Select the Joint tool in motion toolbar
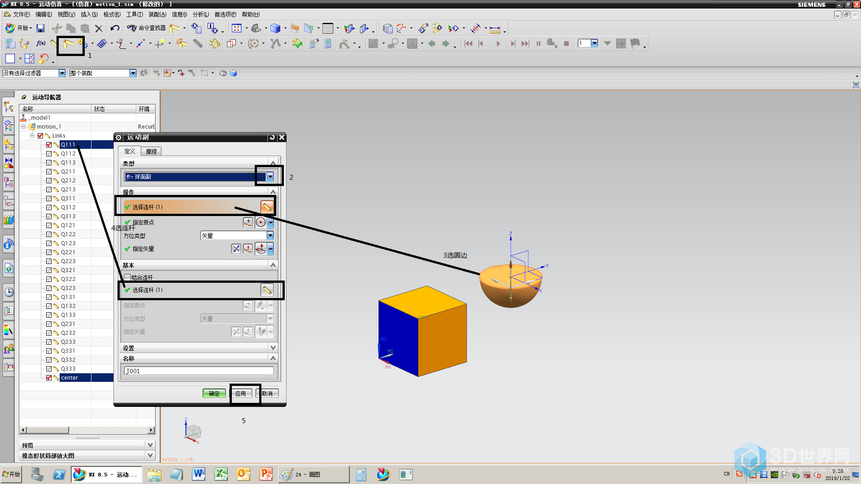The height and width of the screenshot is (484, 861). tap(68, 44)
